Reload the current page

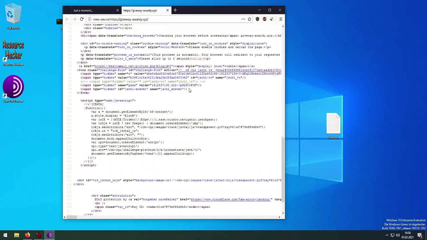tap(81, 19)
